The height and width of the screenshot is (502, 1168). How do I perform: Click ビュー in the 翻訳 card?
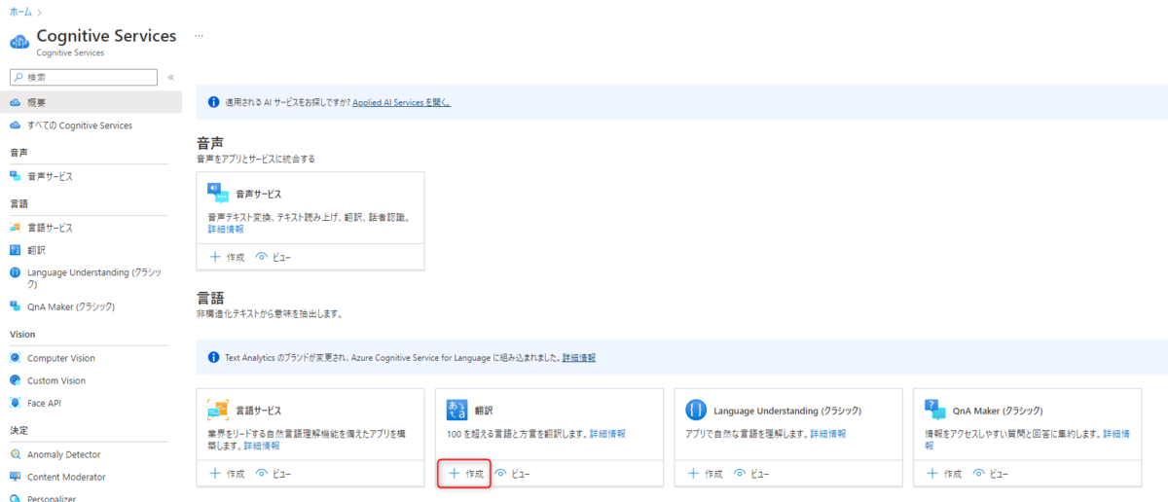tap(512, 474)
